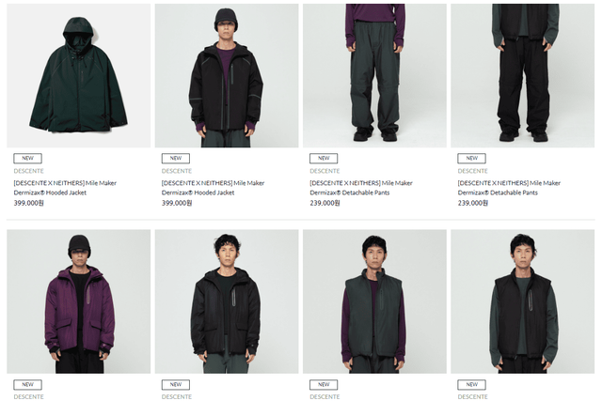
Task: Click the NEW badge below the purple jacket
Action: coord(27,384)
